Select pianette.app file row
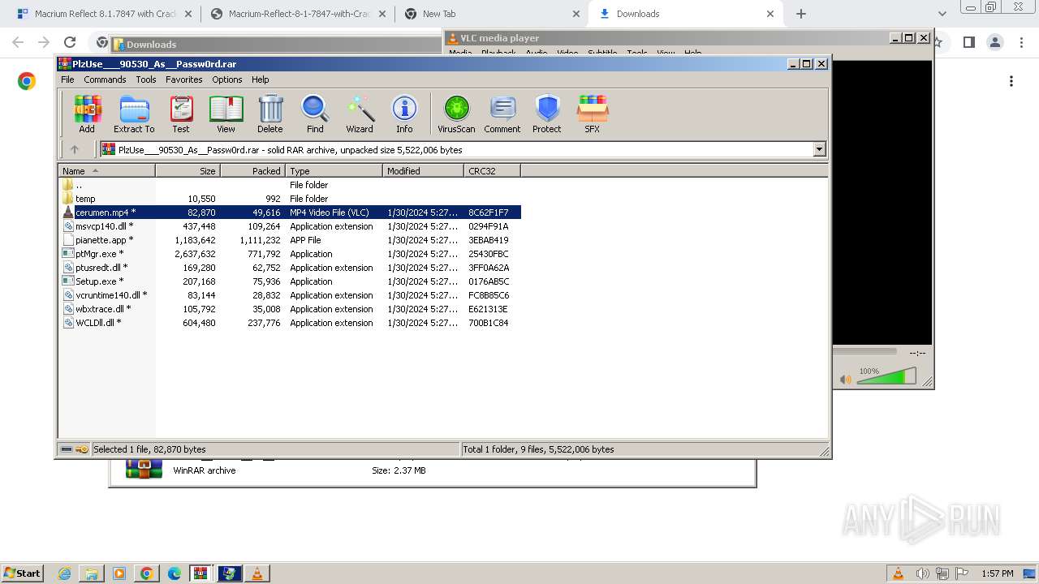Screen dimensions: 1039x584 pos(290,240)
